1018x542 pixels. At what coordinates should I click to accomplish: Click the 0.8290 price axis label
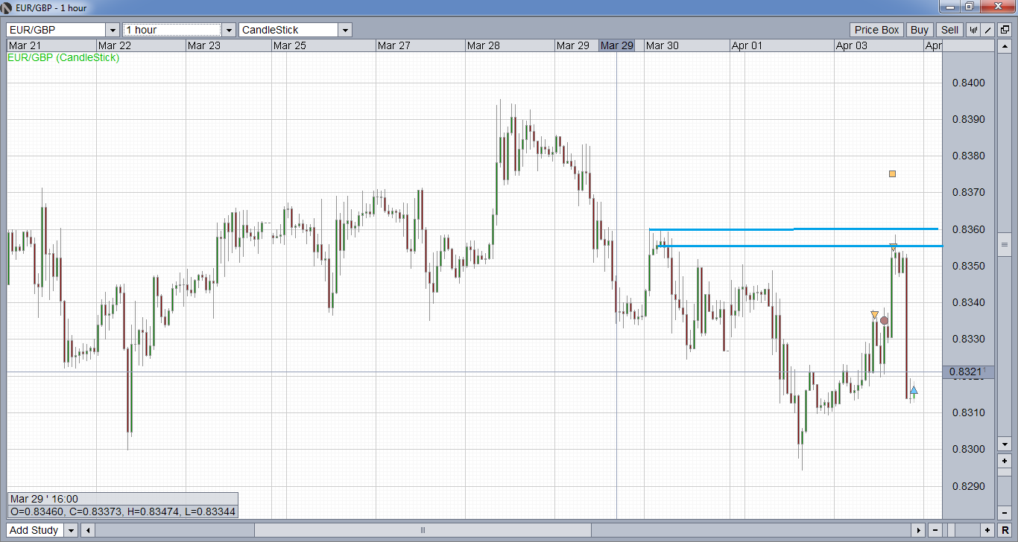coord(968,486)
